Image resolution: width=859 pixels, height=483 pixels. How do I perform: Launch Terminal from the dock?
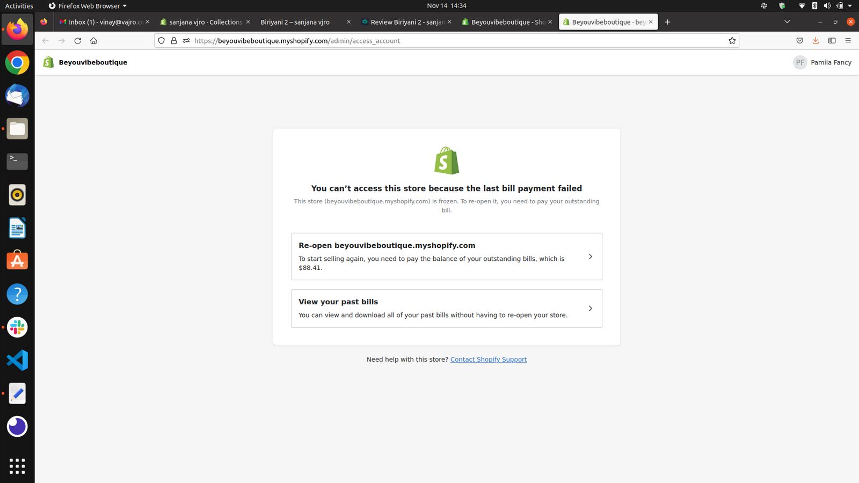click(17, 162)
